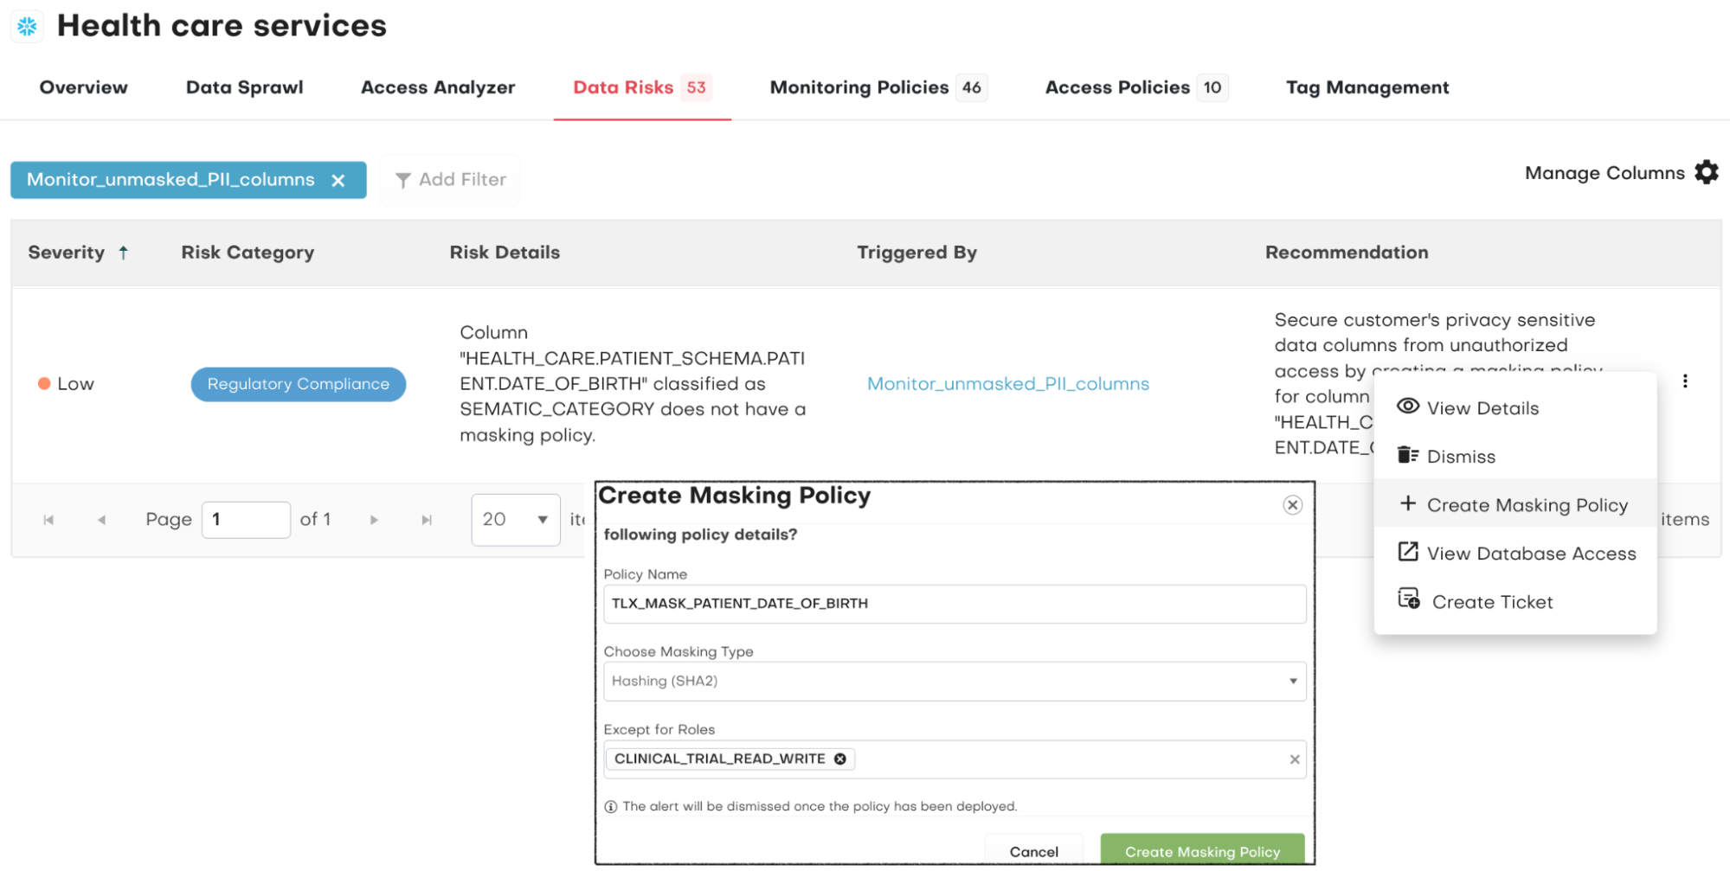Go to next page of results
Image resolution: width=1730 pixels, height=871 pixels.
click(374, 520)
